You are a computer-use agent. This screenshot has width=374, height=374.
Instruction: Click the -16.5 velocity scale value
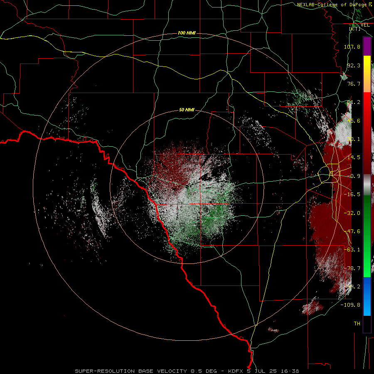(x=352, y=194)
